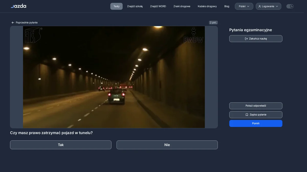This screenshot has width=307, height=172.
Task: Open Znajdź WORD menu item
Action: point(158,6)
